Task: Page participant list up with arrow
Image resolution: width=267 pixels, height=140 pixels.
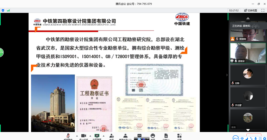Action: click(248, 18)
